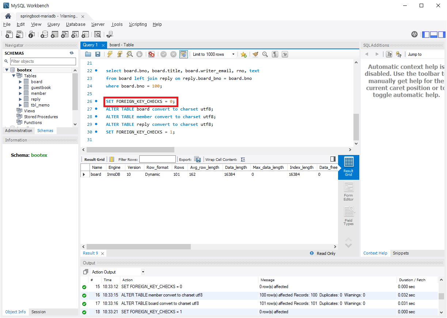Create new table icon
This screenshot has width=447, height=318.
pos(54,34)
